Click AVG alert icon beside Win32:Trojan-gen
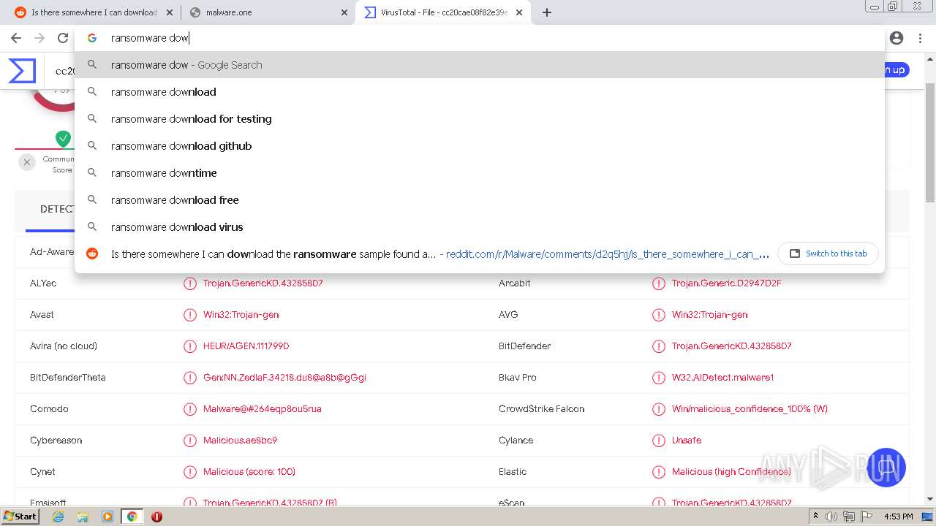936x526 pixels. (x=659, y=315)
